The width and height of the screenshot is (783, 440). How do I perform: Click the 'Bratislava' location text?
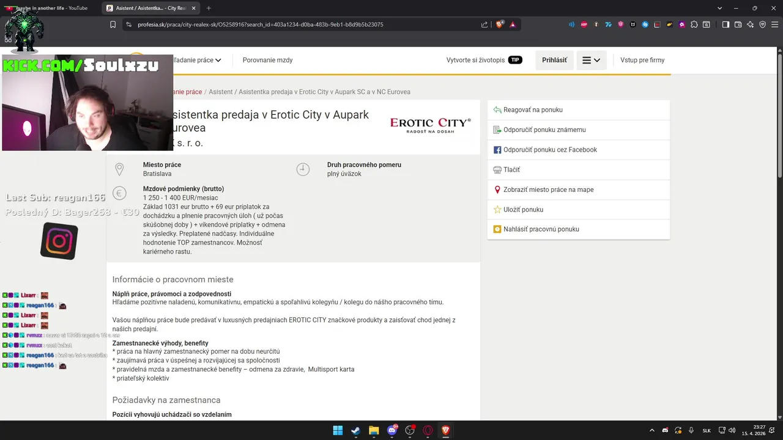point(158,174)
